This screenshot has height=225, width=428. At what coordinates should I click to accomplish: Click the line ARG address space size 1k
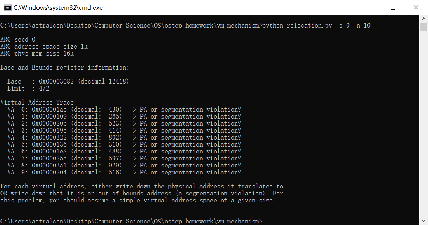pos(44,47)
